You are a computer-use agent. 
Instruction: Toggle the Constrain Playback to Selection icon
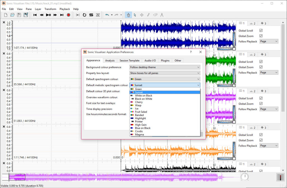click(x=78, y=15)
